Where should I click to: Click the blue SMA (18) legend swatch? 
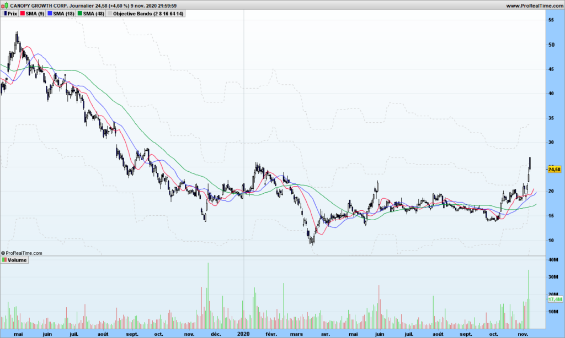(x=50, y=14)
